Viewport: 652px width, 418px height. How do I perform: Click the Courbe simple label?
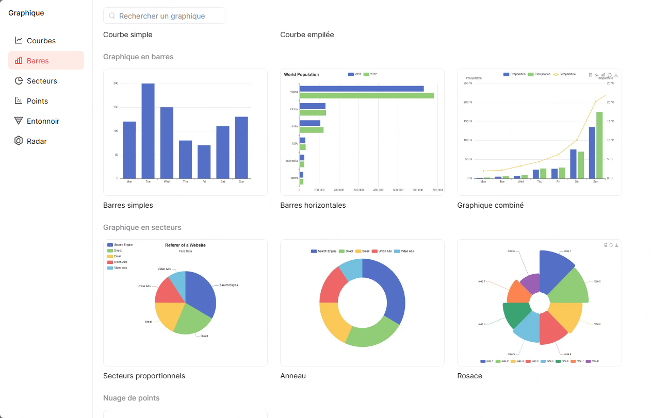tap(128, 35)
